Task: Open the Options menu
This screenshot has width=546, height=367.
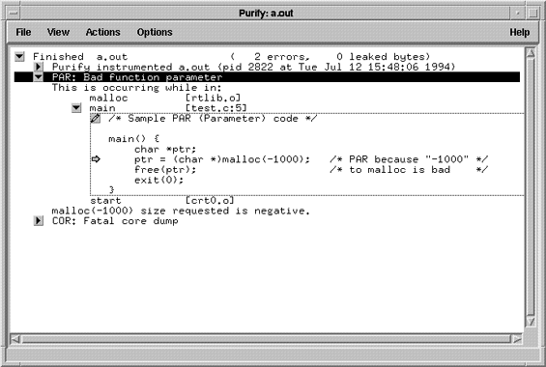Action: click(155, 32)
